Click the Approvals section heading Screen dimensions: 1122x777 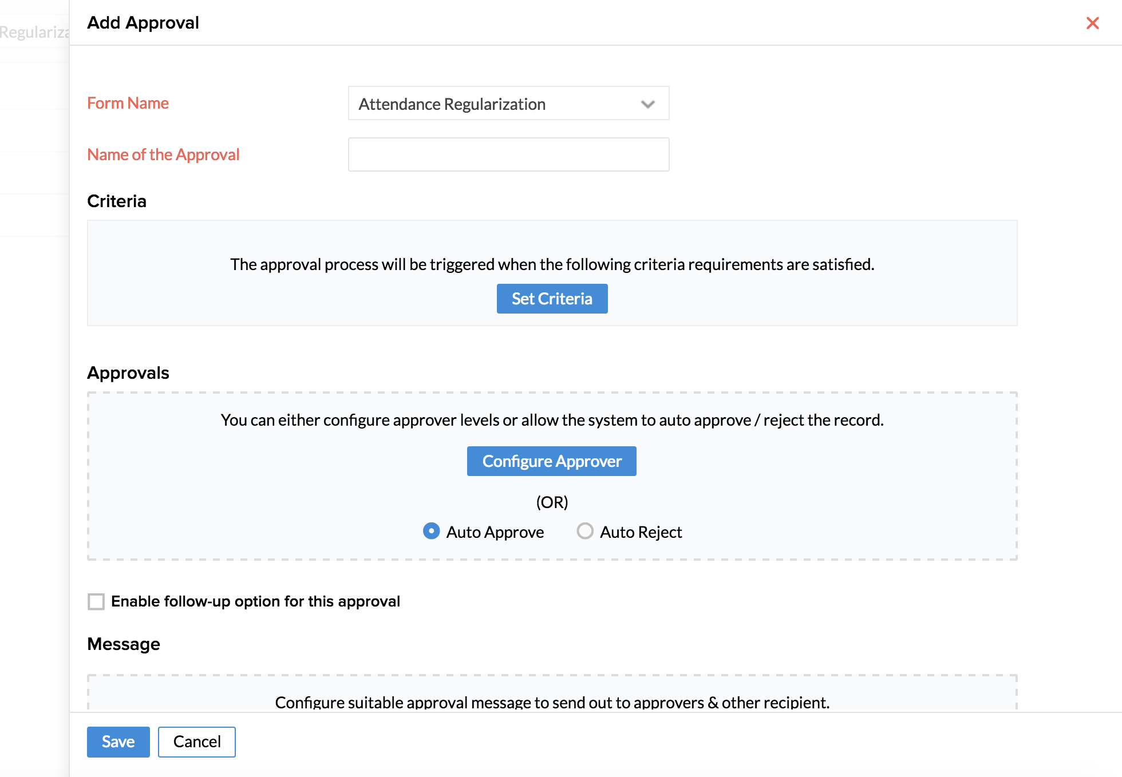coord(128,373)
